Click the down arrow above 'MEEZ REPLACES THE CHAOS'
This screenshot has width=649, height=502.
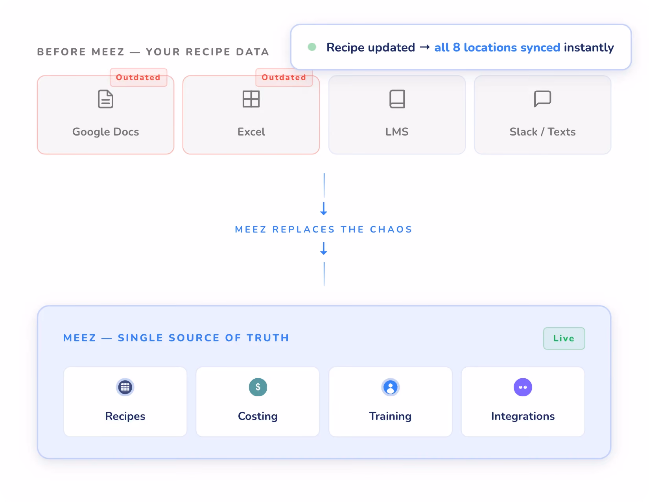tap(324, 209)
